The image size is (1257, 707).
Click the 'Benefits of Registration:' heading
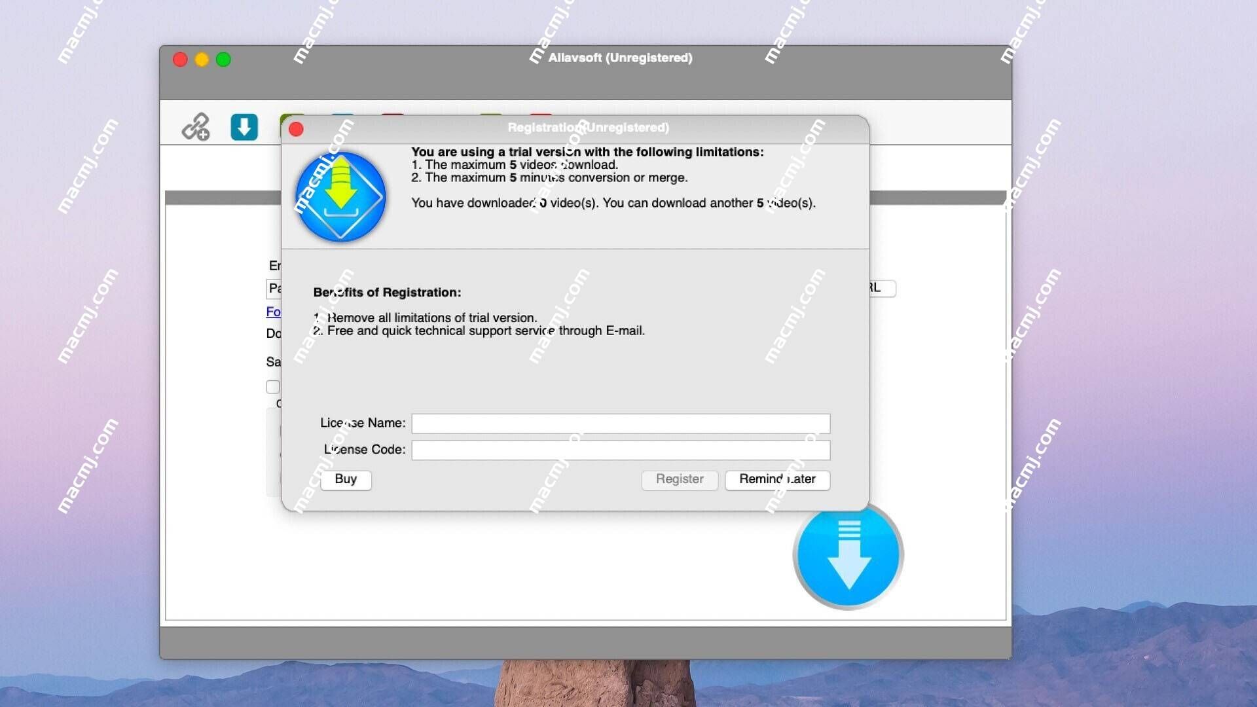tap(387, 293)
